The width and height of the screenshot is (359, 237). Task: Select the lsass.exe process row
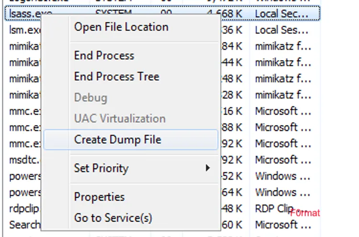tap(24, 14)
